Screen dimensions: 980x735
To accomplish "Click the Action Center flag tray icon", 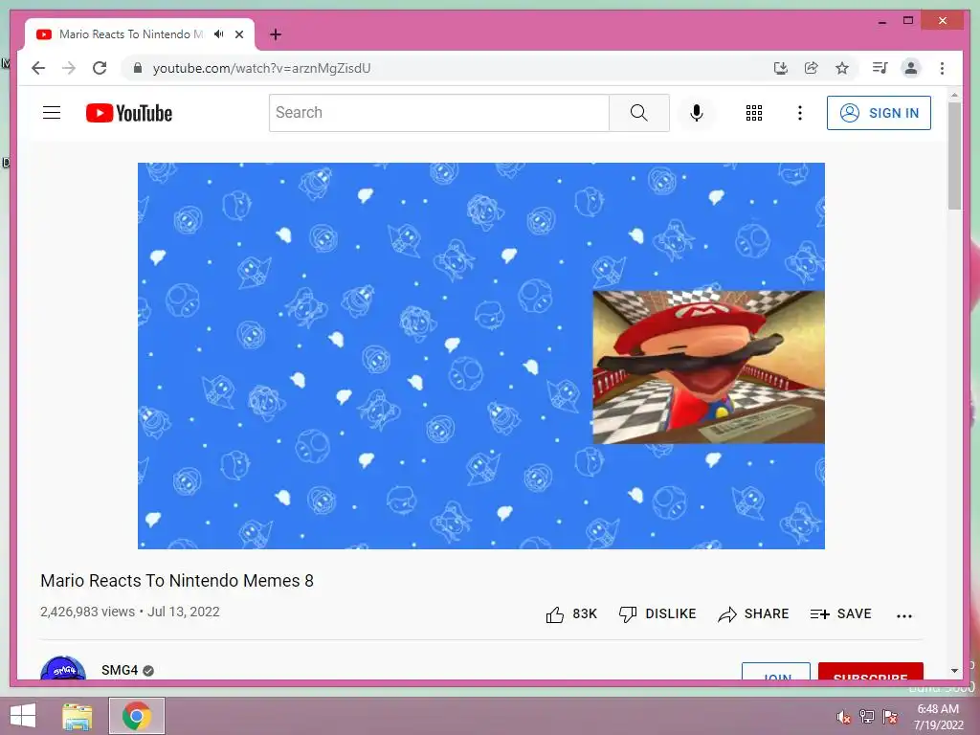I will 890,717.
